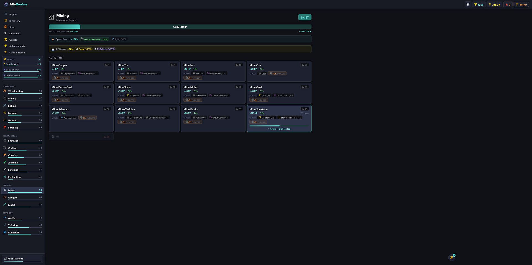Open the Mine Starstone status bar at bottom-left
Image resolution: width=532 pixels, height=265 pixels.
[22, 259]
